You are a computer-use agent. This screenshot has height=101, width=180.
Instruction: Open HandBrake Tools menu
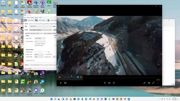pos(28,17)
